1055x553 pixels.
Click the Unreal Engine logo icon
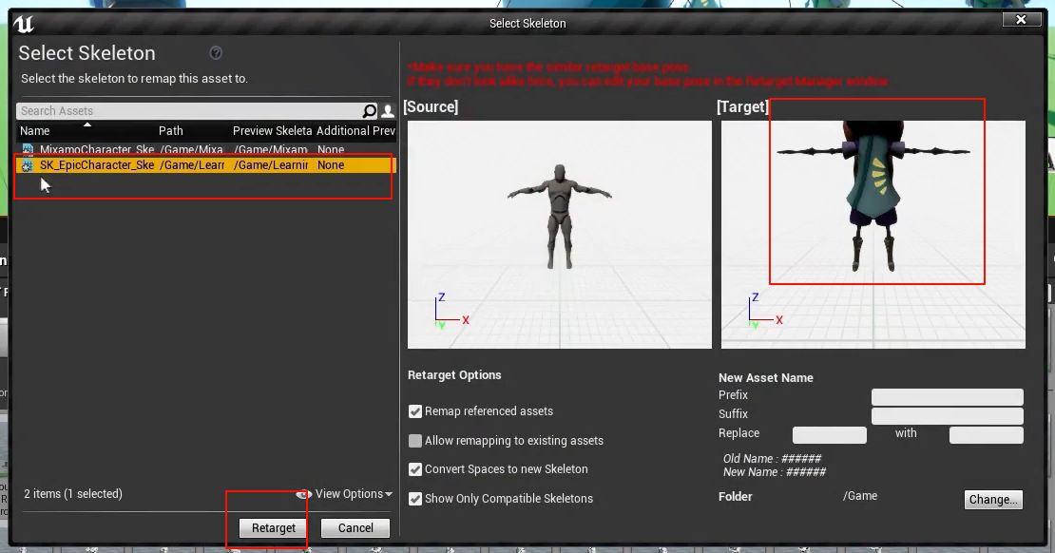pyautogui.click(x=24, y=24)
